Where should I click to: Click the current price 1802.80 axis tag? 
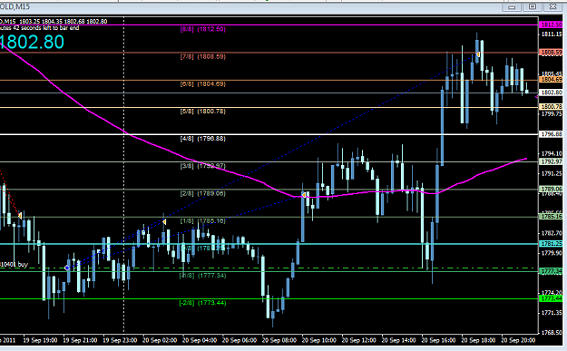[x=551, y=93]
